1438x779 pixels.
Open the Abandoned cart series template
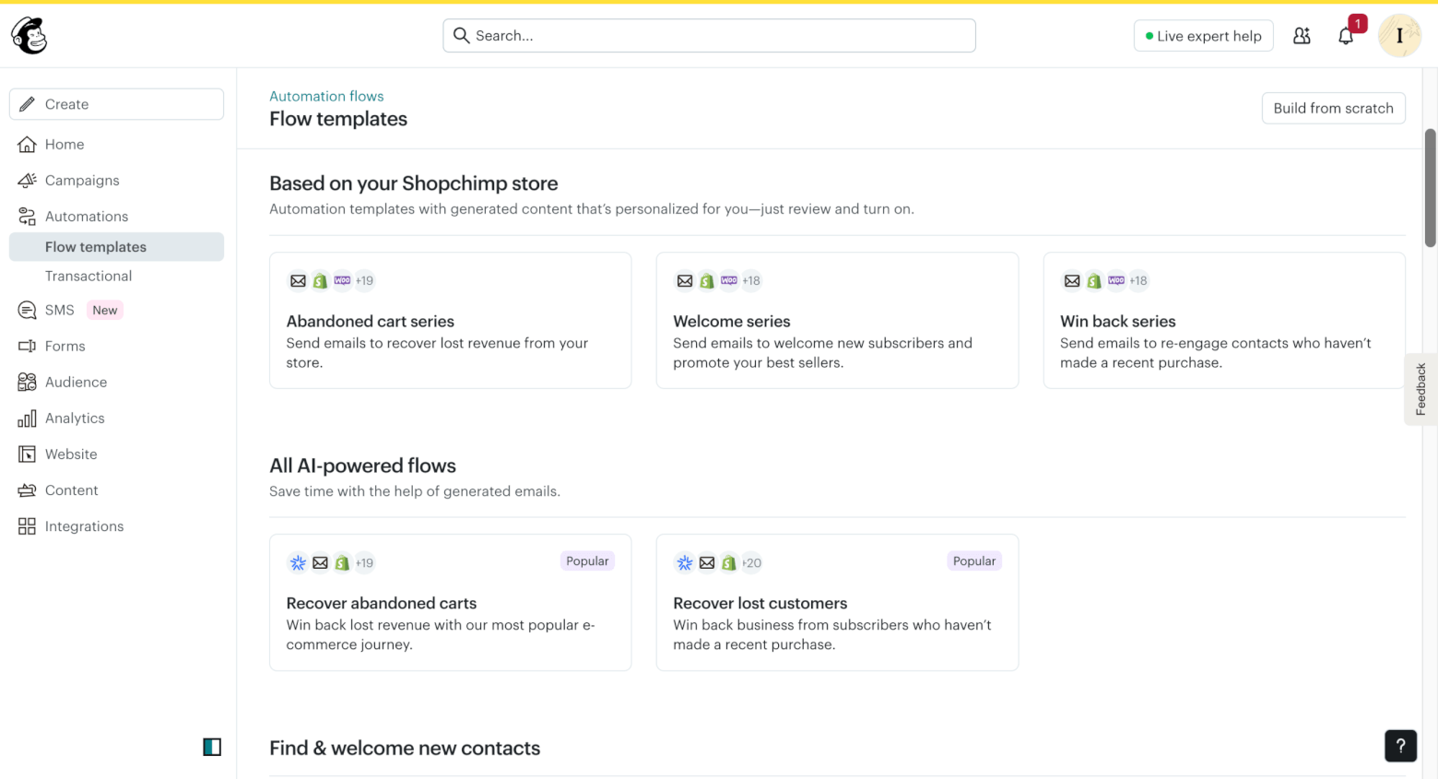pyautogui.click(x=450, y=320)
